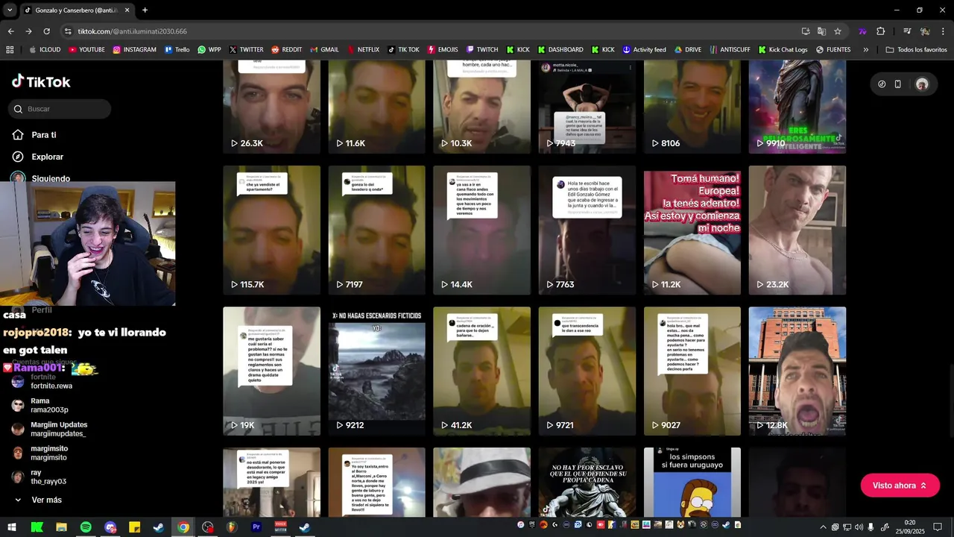
Task: Open NETFLIX bookmark
Action: pyautogui.click(x=362, y=50)
